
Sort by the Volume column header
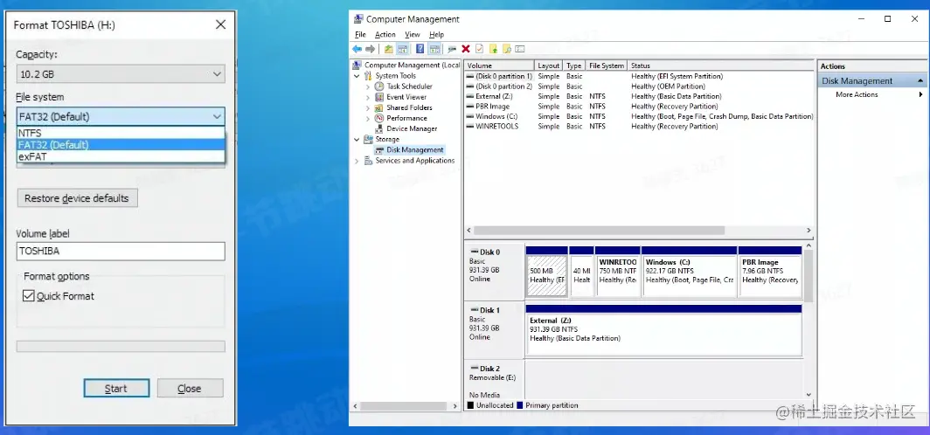pos(499,66)
